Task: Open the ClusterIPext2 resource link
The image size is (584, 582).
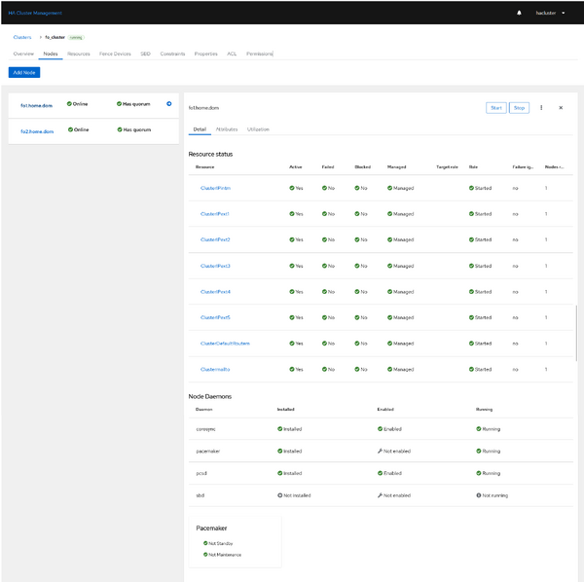Action: (x=215, y=239)
